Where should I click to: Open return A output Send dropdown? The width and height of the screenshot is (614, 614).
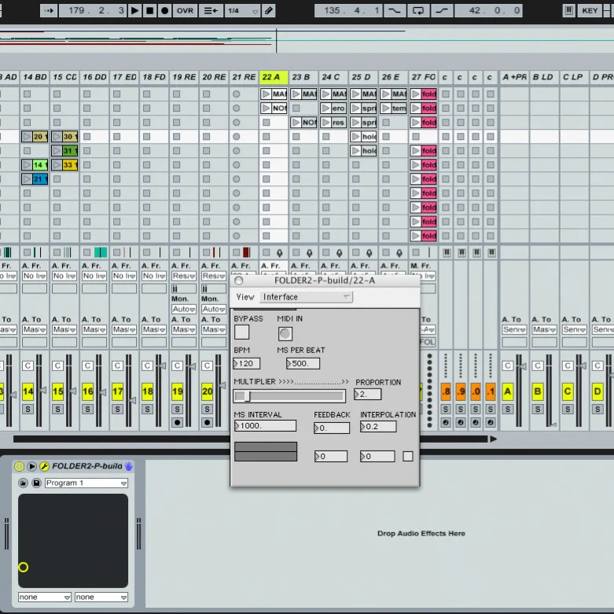(514, 329)
